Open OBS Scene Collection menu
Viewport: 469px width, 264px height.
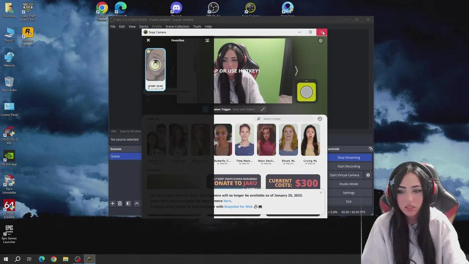(x=177, y=26)
